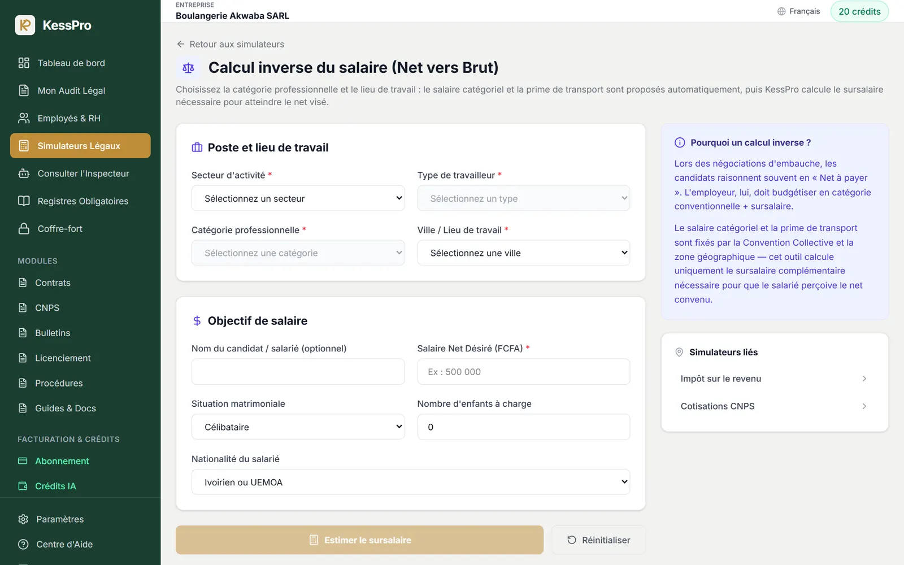Click the Contrats document icon
The image size is (904, 565).
click(x=23, y=282)
